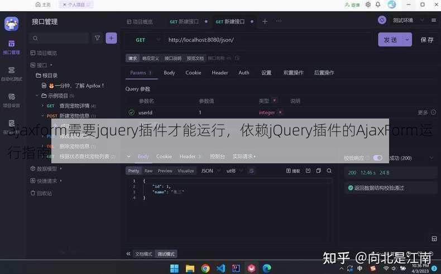Click the Apifox team logo avatar
The height and width of the screenshot is (274, 441).
pos(11,23)
